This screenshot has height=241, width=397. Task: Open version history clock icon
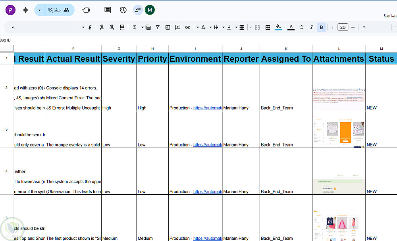coord(123,10)
